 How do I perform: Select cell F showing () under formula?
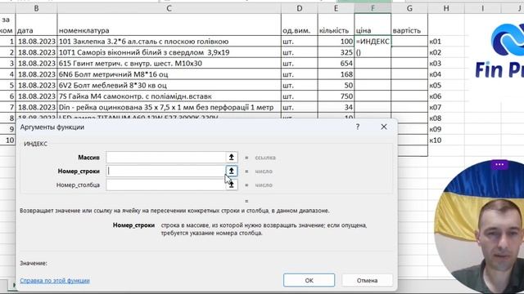(x=373, y=52)
